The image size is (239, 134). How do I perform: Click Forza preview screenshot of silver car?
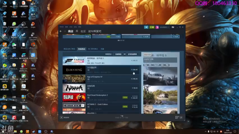point(160,76)
